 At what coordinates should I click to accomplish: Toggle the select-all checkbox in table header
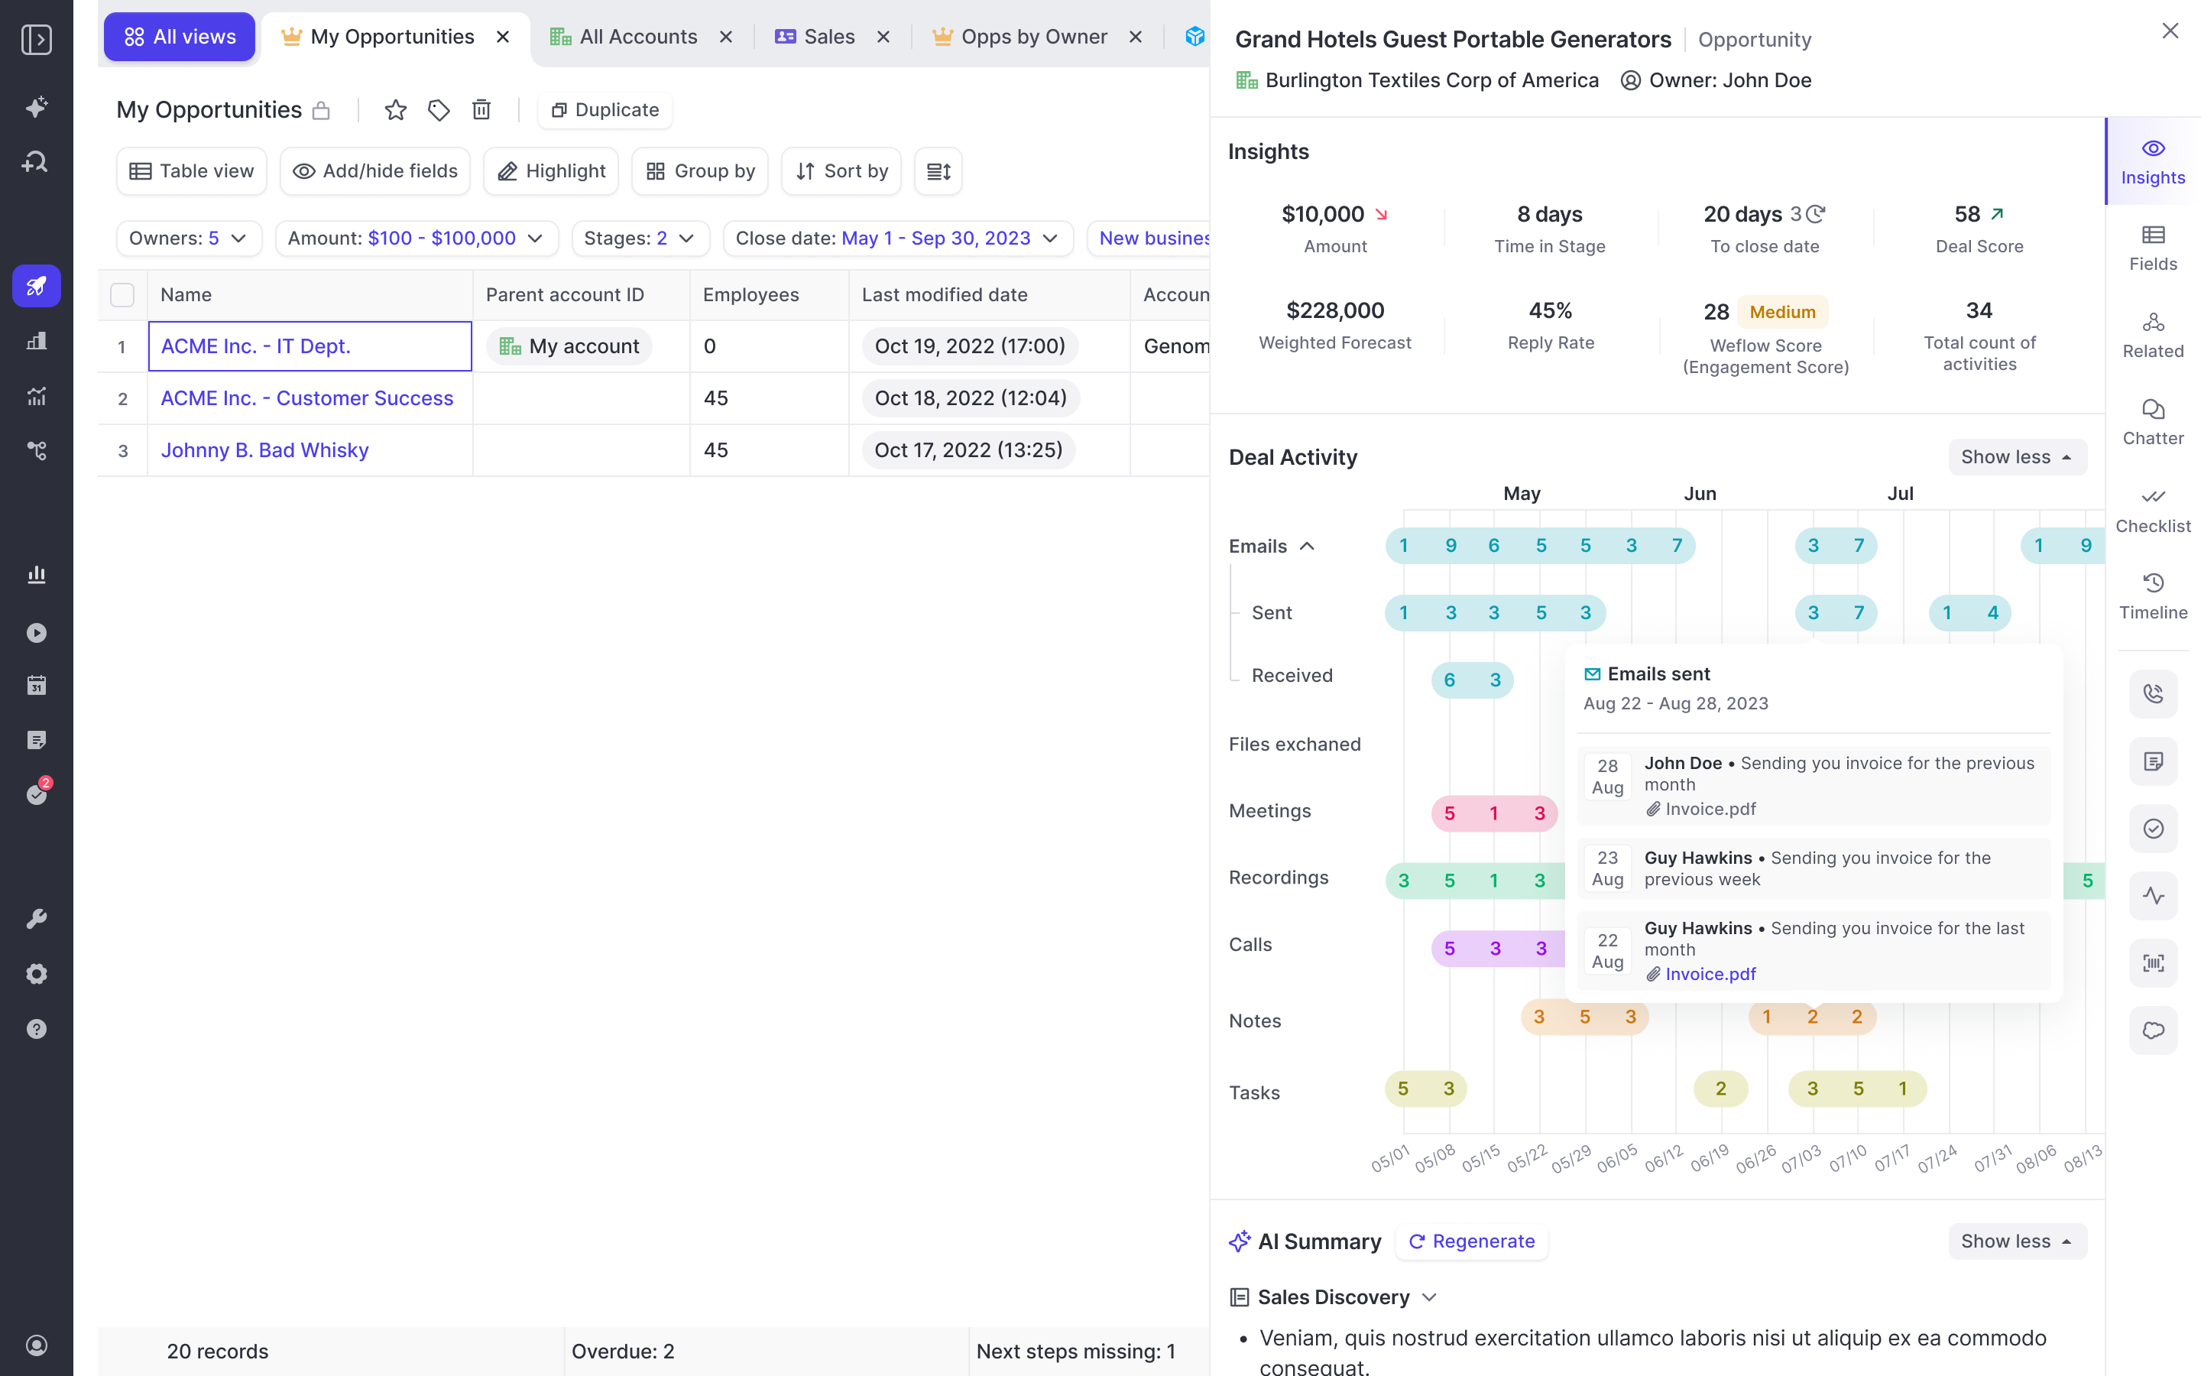(x=122, y=295)
